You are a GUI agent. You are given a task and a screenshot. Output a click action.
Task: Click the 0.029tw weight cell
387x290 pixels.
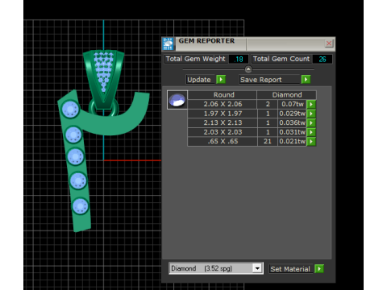[x=292, y=114]
